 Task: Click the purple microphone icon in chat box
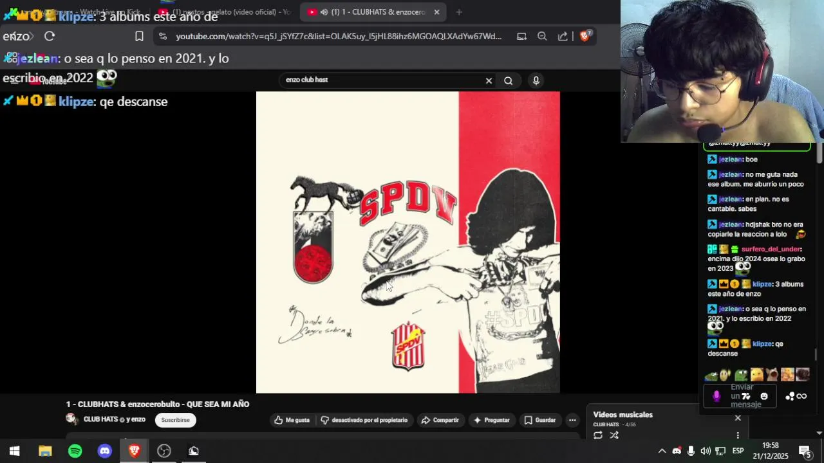pyautogui.click(x=716, y=396)
